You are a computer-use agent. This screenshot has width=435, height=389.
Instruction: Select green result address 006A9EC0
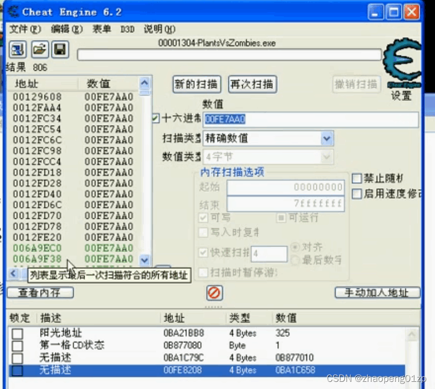point(37,248)
